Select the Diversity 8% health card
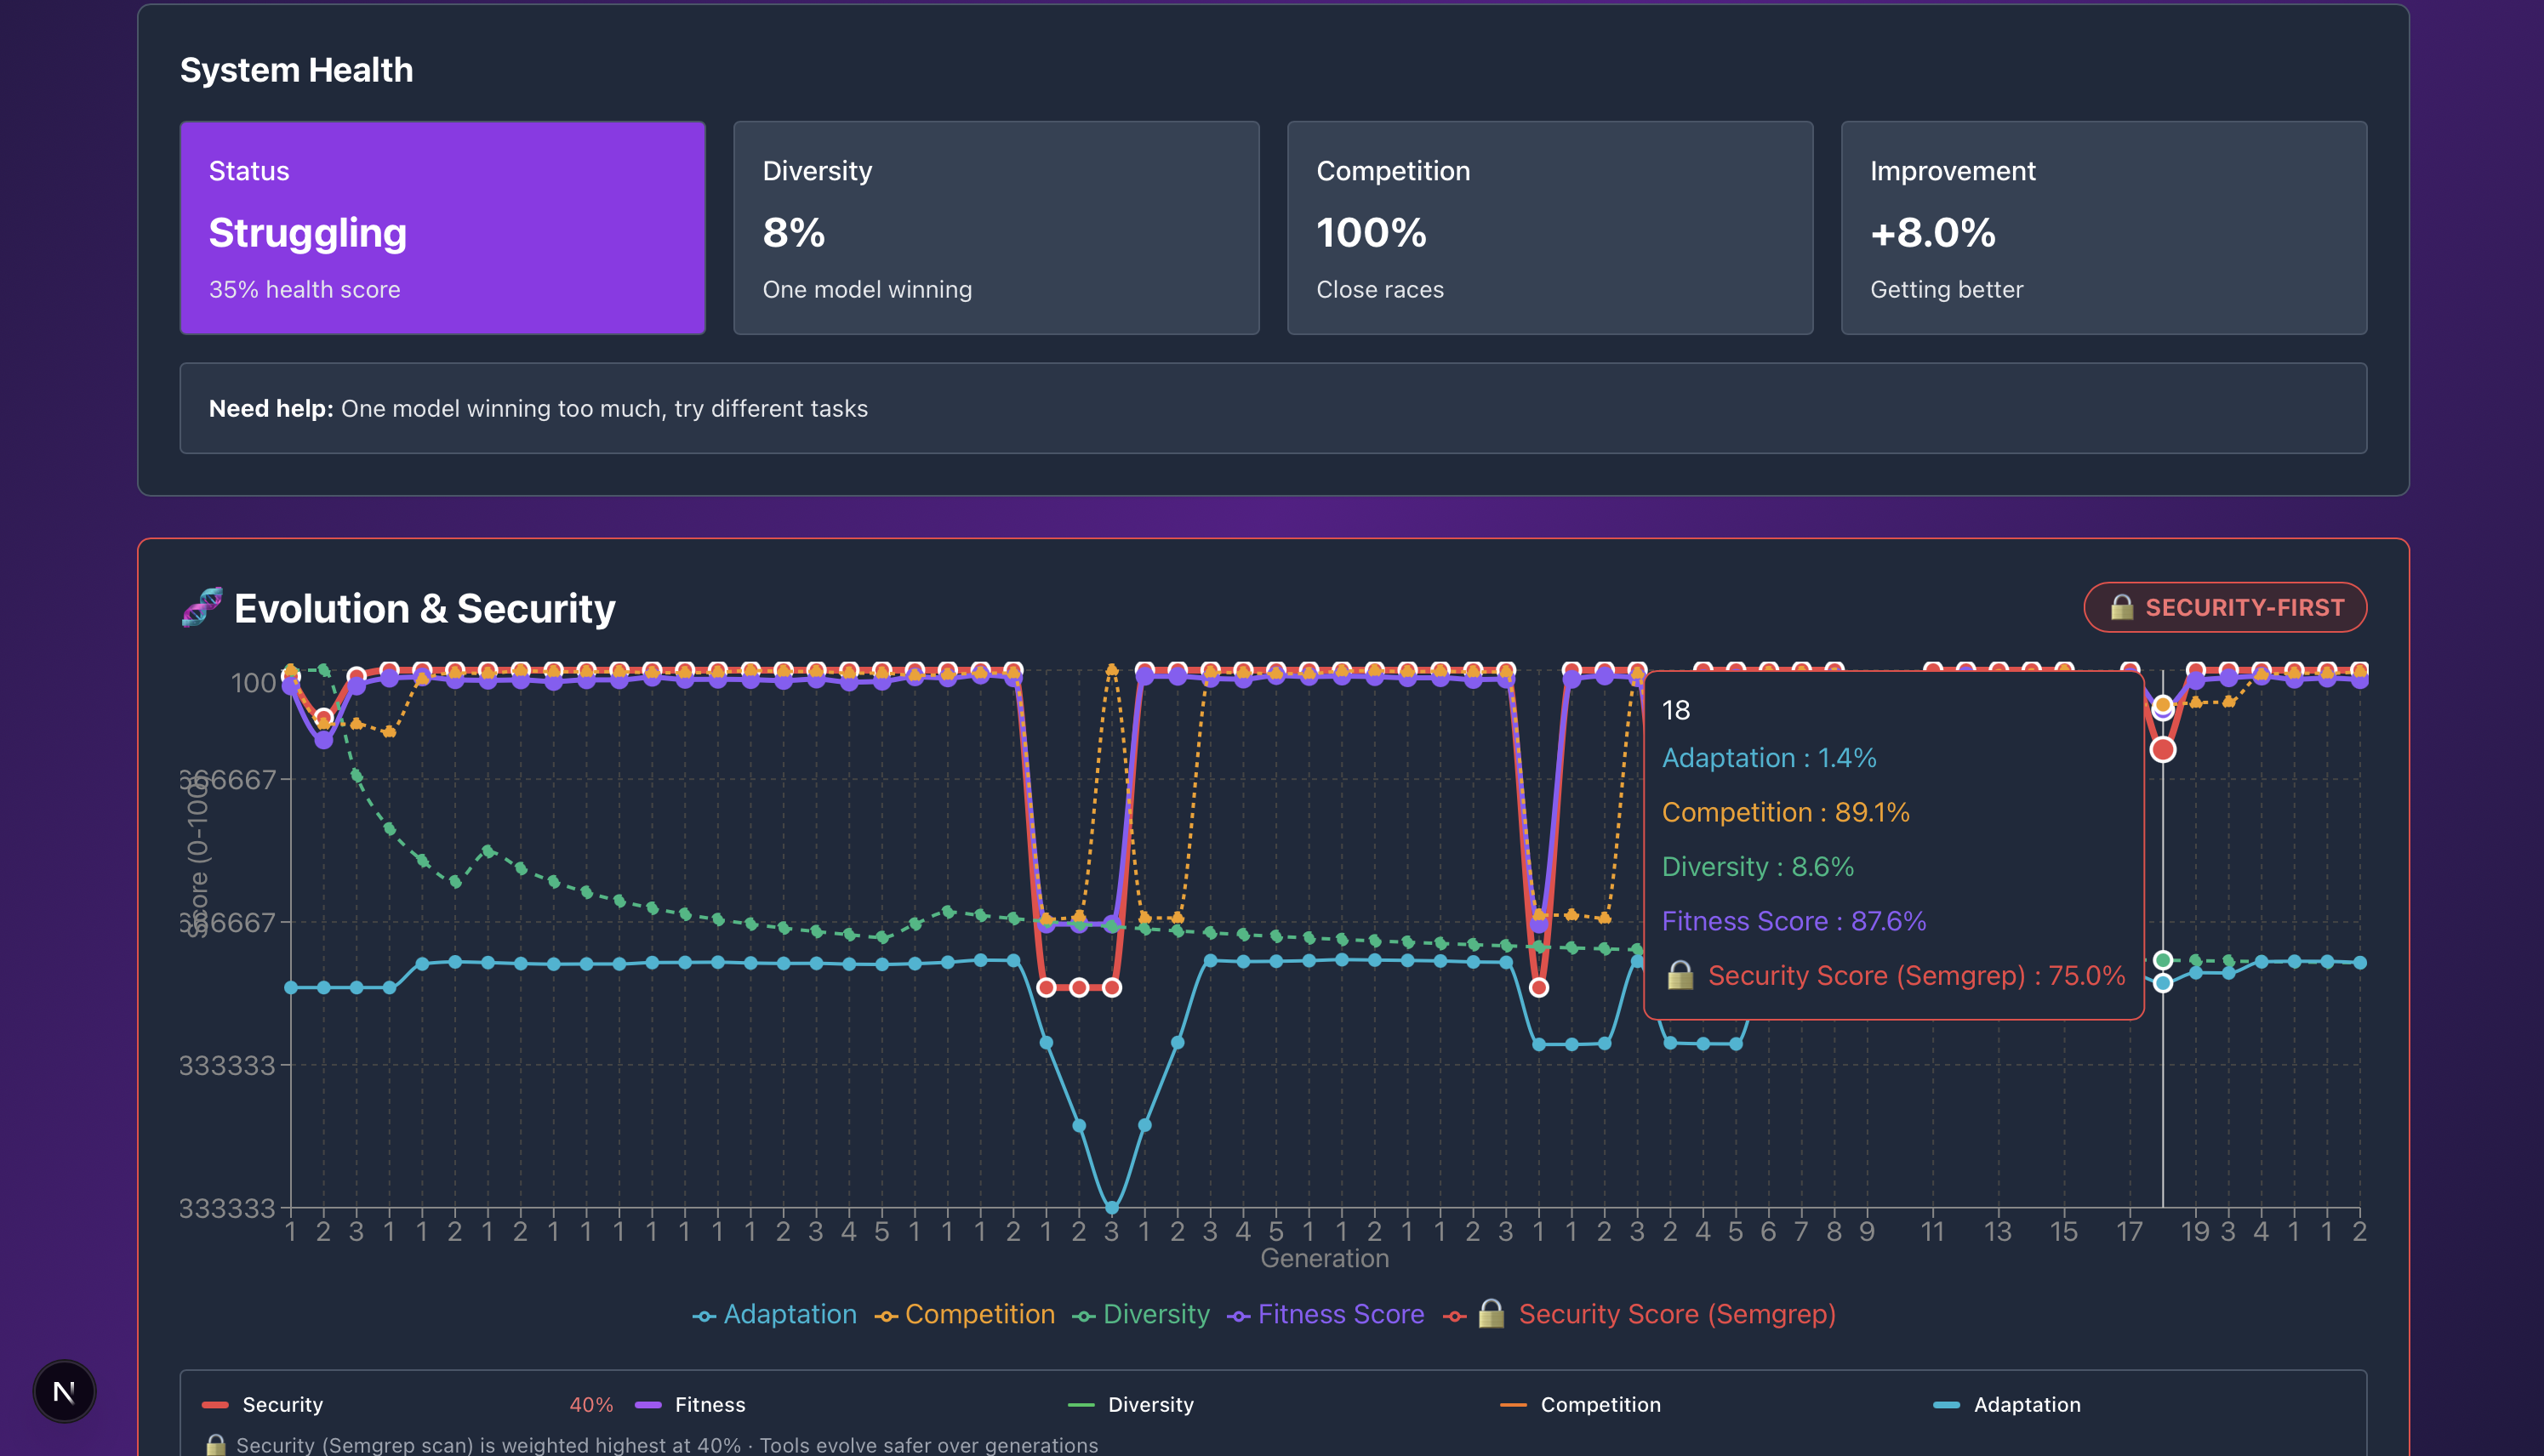Viewport: 2544px width, 1456px height. click(x=995, y=228)
